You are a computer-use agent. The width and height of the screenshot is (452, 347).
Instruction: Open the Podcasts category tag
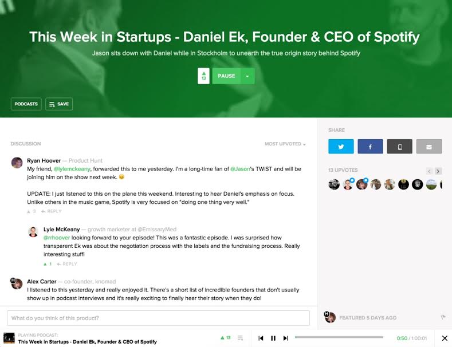[x=26, y=104]
